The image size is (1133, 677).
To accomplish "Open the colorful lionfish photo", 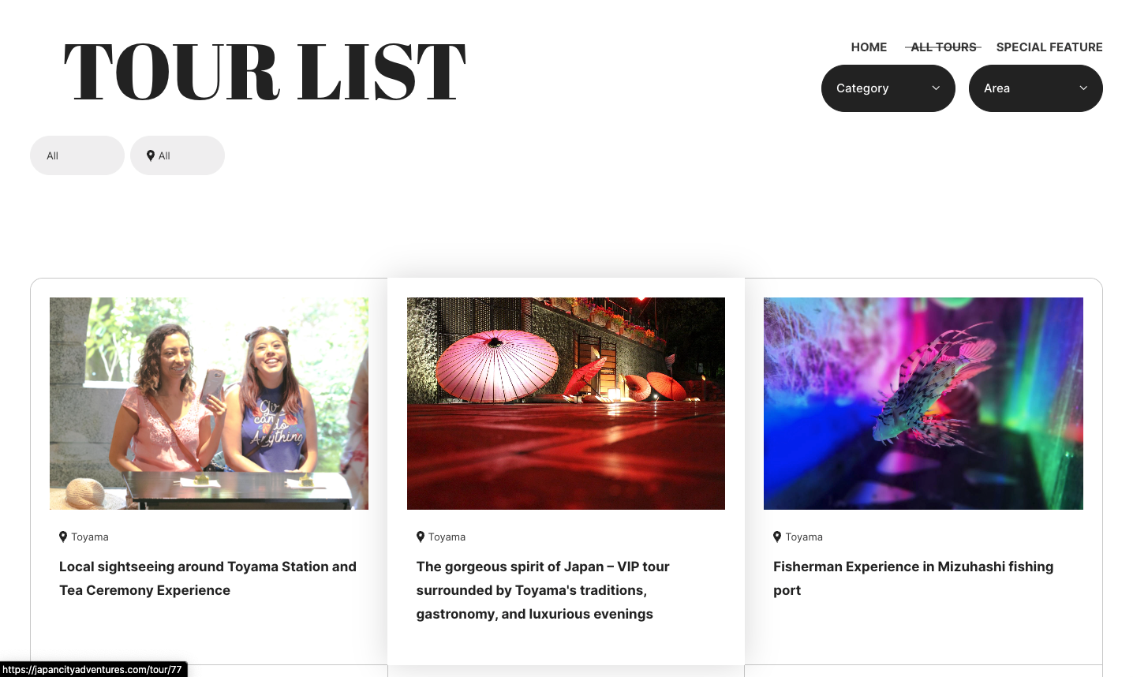I will [923, 403].
